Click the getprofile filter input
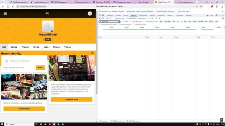Viewport: 225px width, 126px height. [109, 22]
